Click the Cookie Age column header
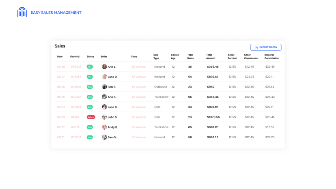The height and width of the screenshot is (189, 336). click(x=175, y=56)
